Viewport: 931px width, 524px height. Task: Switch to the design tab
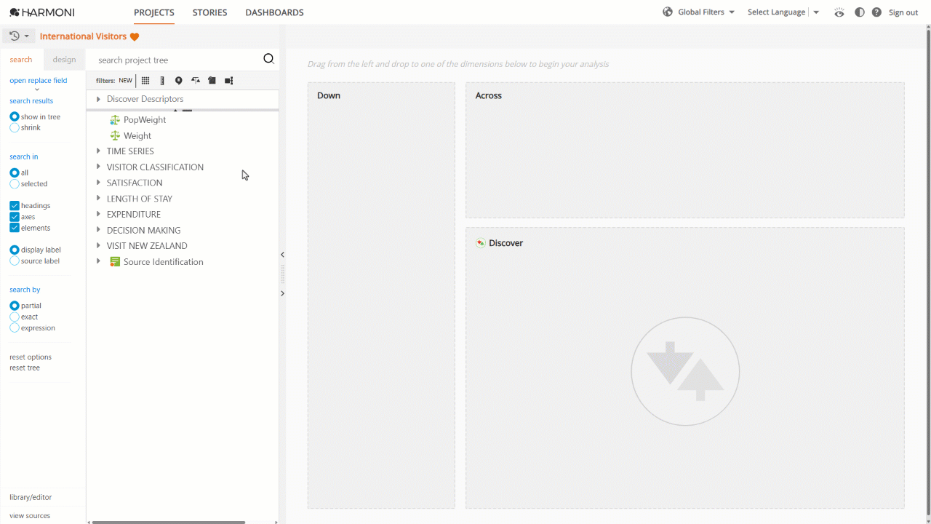pos(65,60)
